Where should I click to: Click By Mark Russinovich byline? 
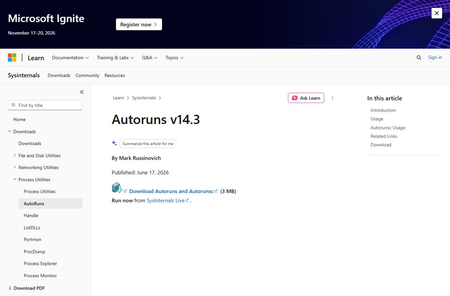[136, 158]
